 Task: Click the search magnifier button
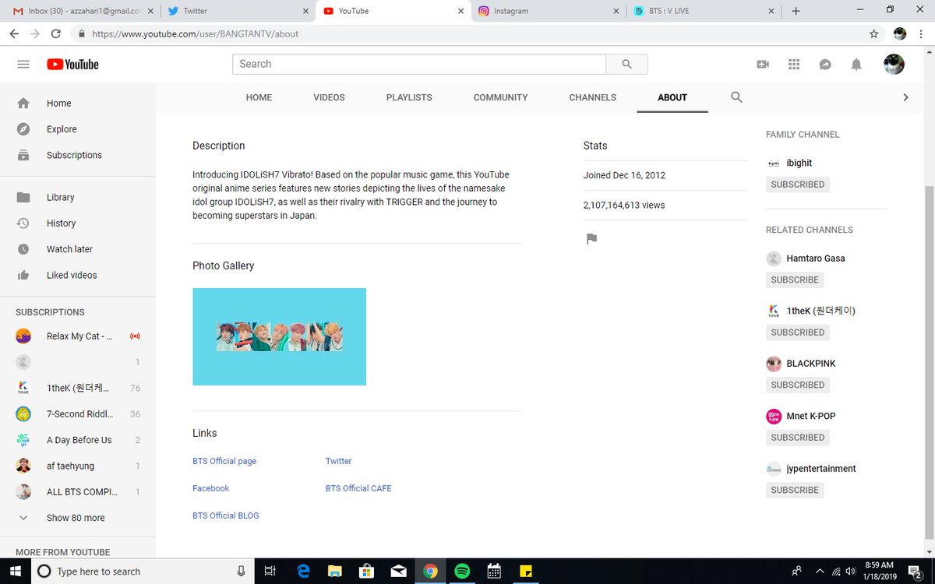click(x=626, y=65)
